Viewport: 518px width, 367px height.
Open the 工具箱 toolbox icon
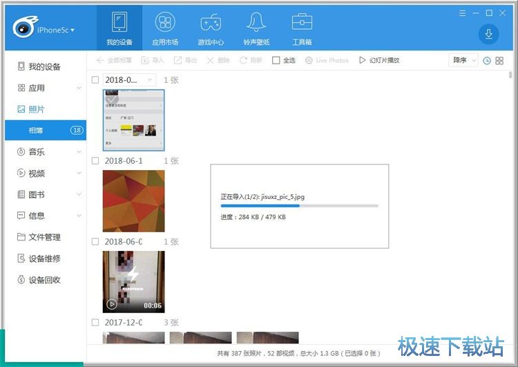pyautogui.click(x=302, y=23)
